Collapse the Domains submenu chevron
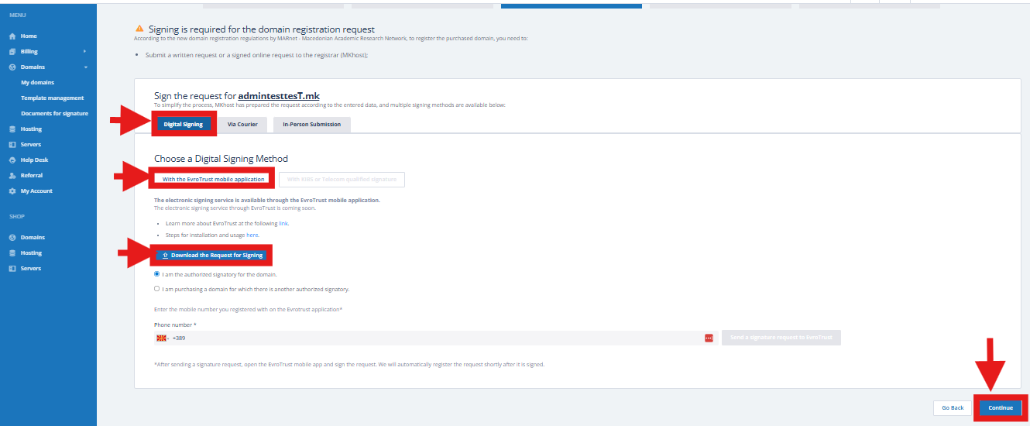This screenshot has width=1030, height=426. pyautogui.click(x=86, y=67)
